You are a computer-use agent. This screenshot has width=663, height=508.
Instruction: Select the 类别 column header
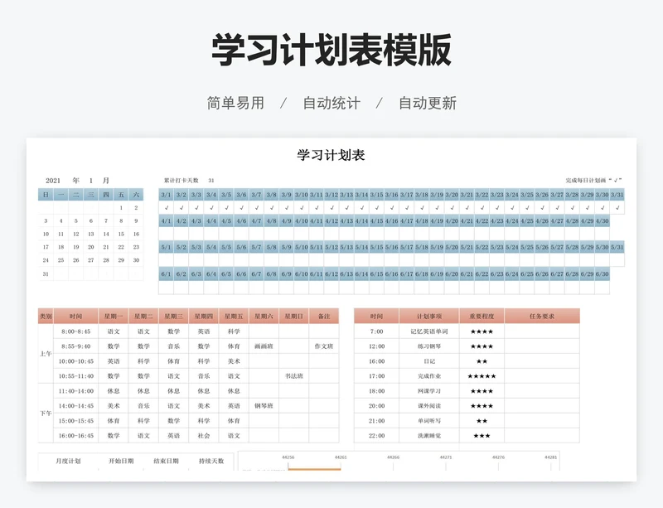click(46, 316)
